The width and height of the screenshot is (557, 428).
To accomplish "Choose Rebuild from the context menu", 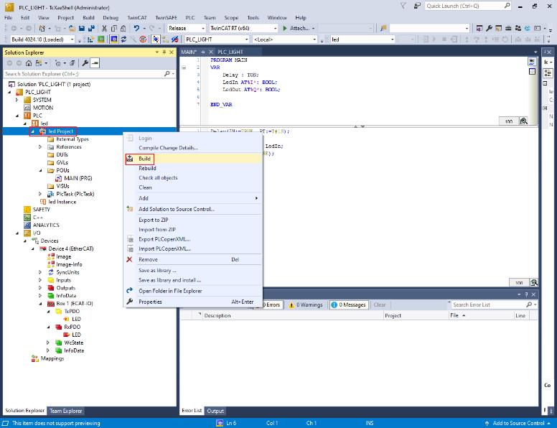I will (x=147, y=168).
